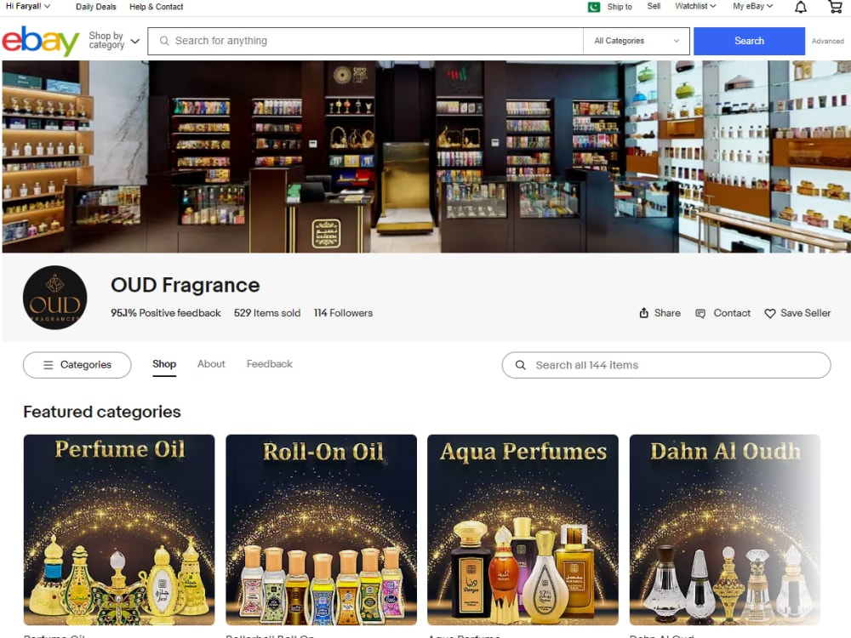This screenshot has width=851, height=638.
Task: Focus the Search for anything field
Action: [x=365, y=41]
